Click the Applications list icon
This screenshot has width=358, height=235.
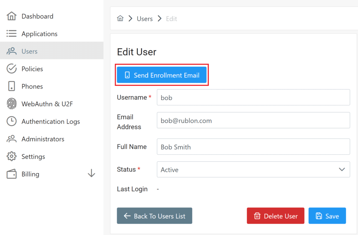click(12, 33)
